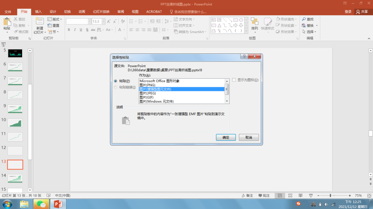Click the New Slide (新建幻灯片) icon
The image size is (373, 209).
(x=39, y=22)
